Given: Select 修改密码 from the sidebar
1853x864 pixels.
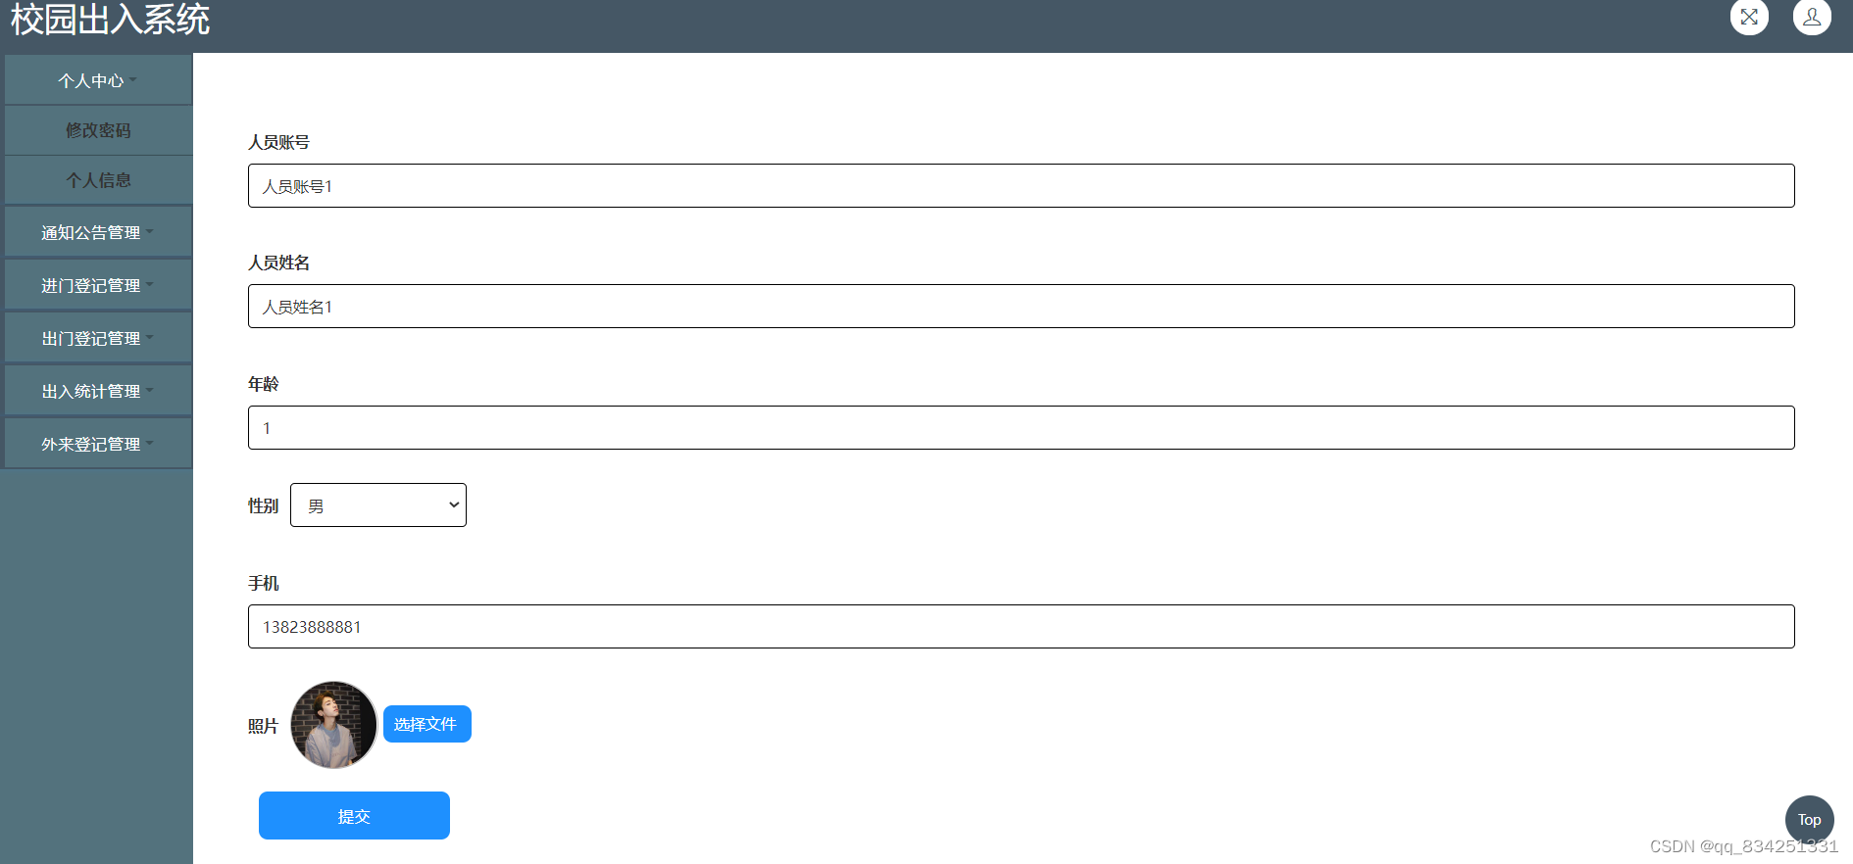Looking at the screenshot, I should click(97, 129).
